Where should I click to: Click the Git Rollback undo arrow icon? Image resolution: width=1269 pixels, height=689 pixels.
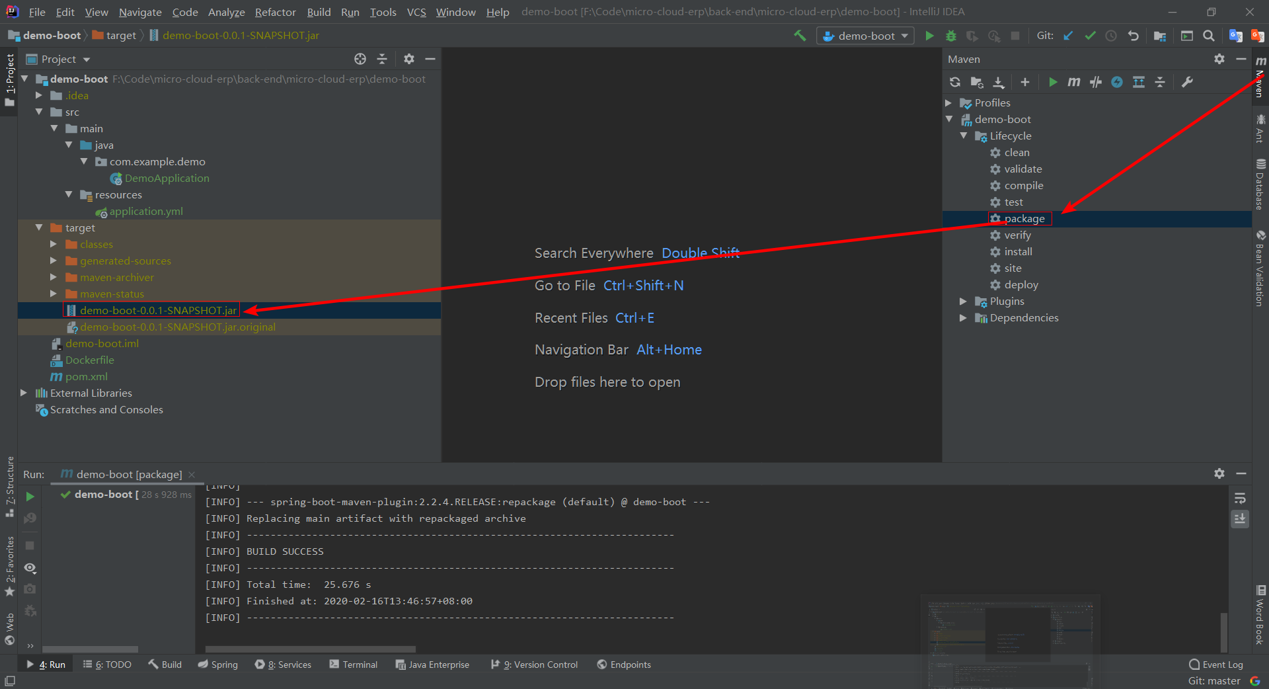[1133, 36]
